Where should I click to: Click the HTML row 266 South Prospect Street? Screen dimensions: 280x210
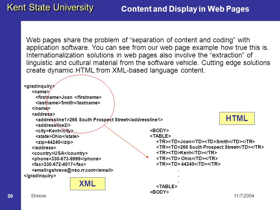click(x=210, y=147)
